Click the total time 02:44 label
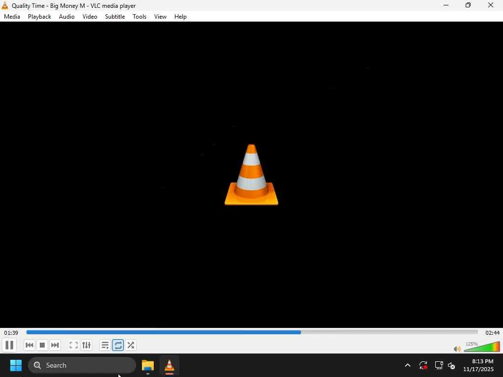Viewport: 503px width, 377px height. (x=492, y=333)
